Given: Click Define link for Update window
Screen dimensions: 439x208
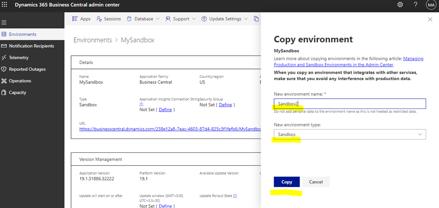Looking at the screenshot, I should [x=165, y=206].
